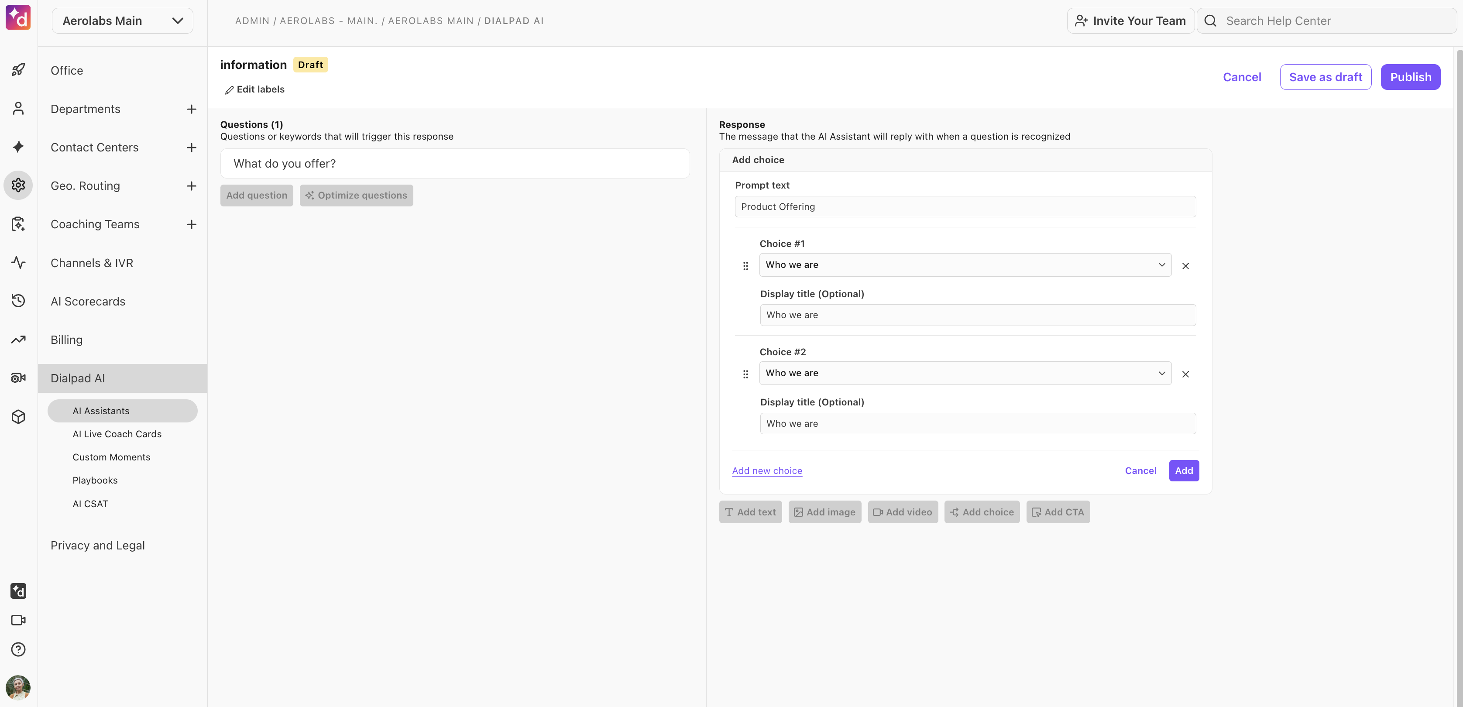Edit the 'What do you offer?' question field
Viewport: 1463px width, 707px height.
(455, 164)
